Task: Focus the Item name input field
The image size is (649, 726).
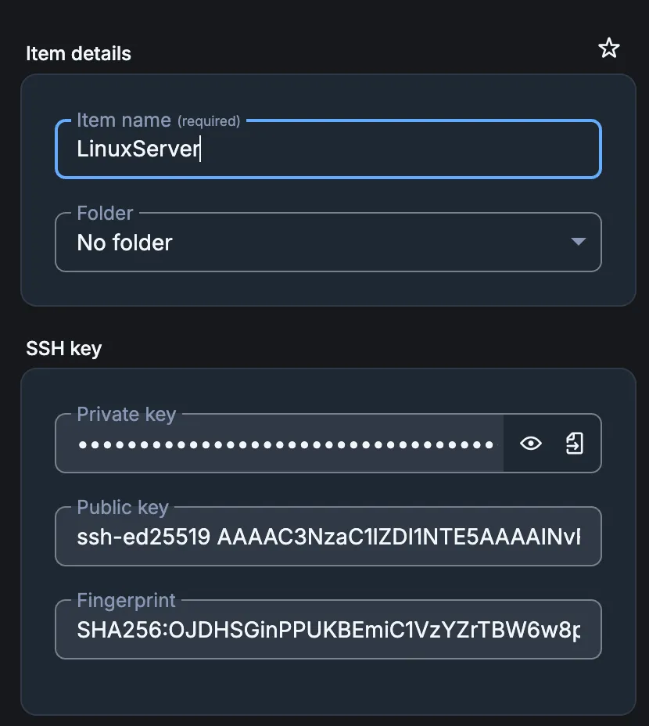Action: 391,149
